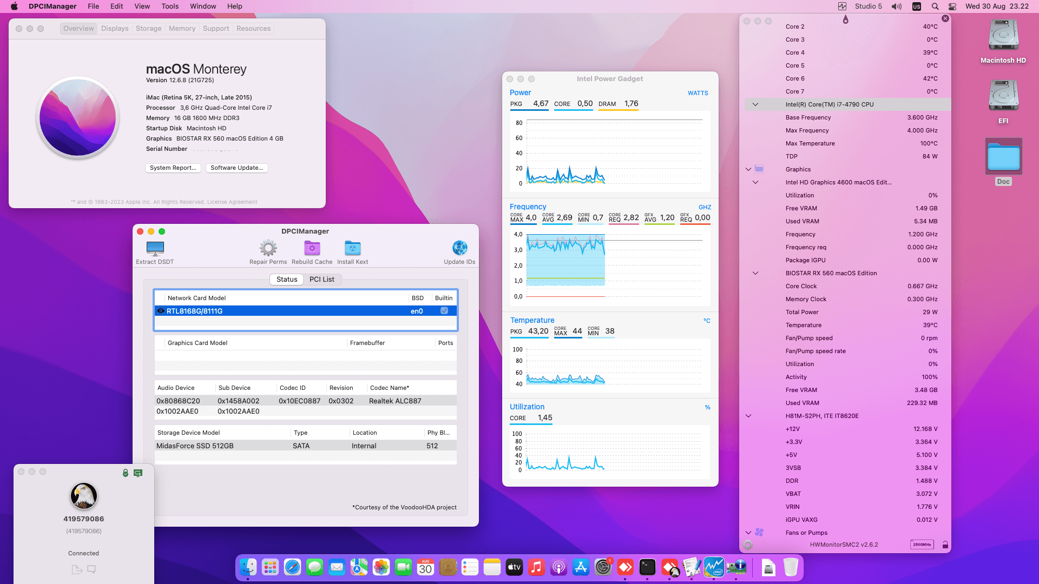Image resolution: width=1039 pixels, height=584 pixels.
Task: Select the 0x1002AAE0 audio device row
Action: tap(306, 412)
